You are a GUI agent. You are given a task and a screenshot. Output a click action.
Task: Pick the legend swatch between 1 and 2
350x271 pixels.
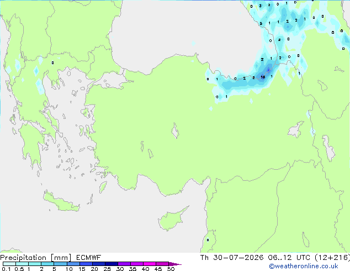point(35,264)
